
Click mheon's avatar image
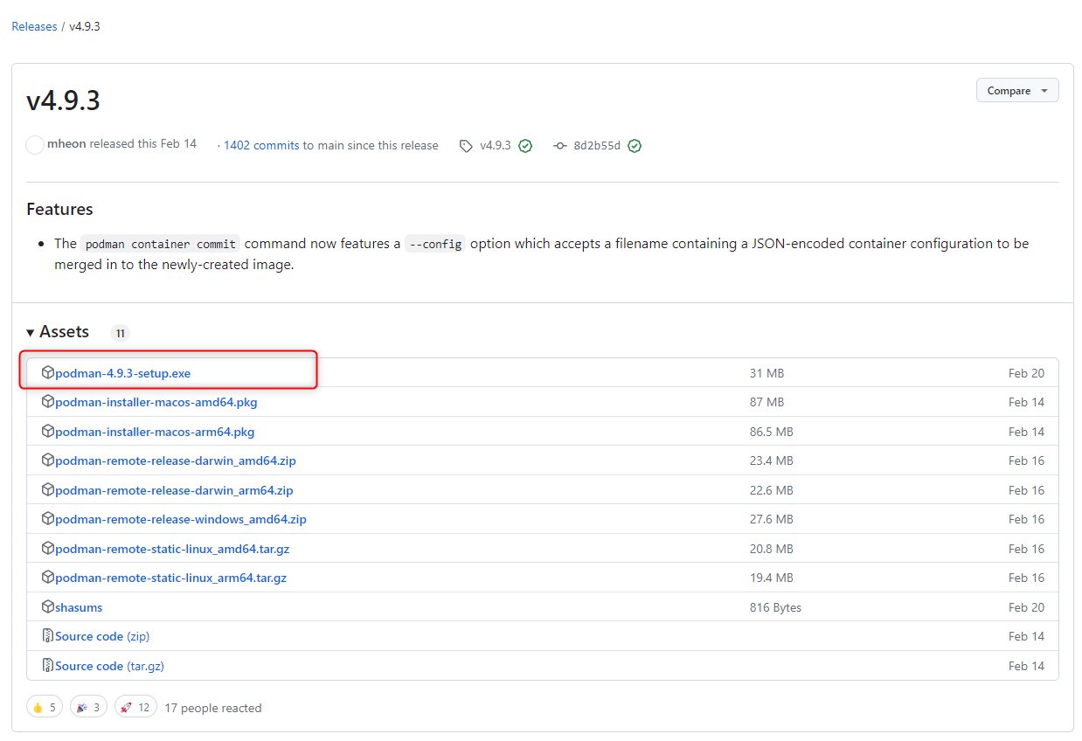[x=35, y=145]
